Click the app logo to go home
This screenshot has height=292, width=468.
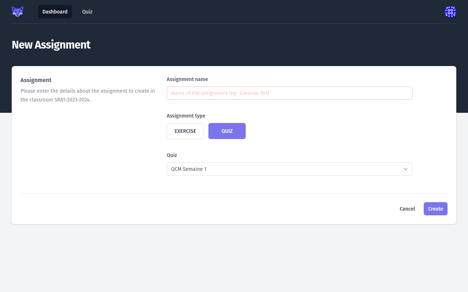click(17, 11)
